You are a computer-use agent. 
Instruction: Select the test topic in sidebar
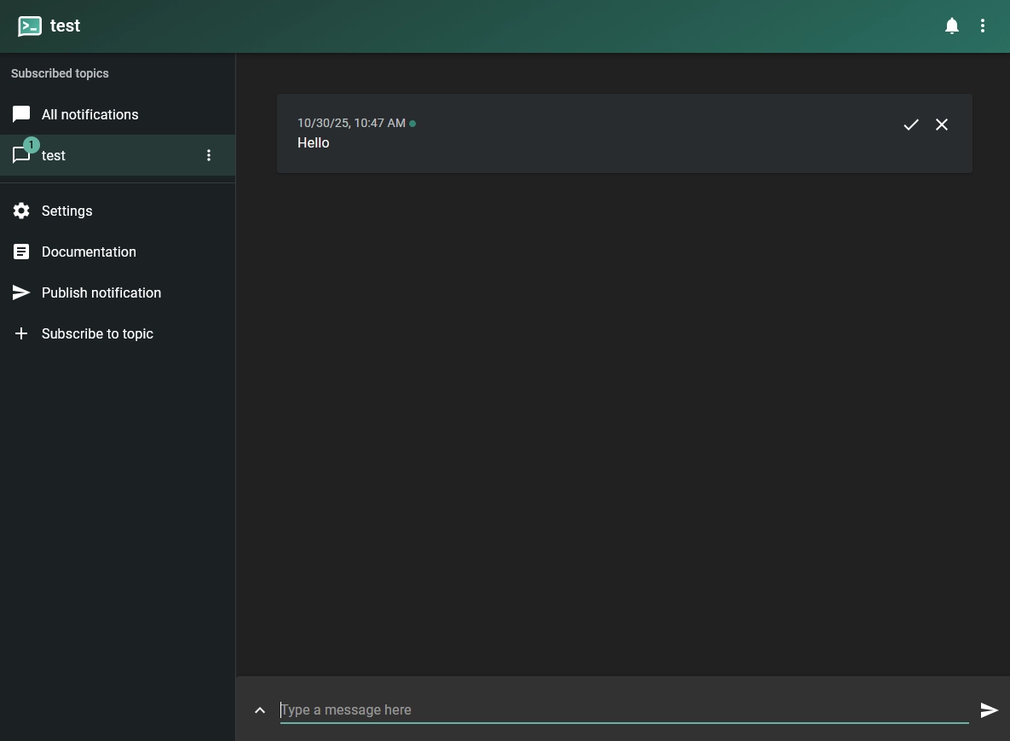coord(54,155)
